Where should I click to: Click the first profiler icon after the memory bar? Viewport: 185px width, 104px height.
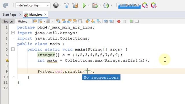tap(145, 5)
